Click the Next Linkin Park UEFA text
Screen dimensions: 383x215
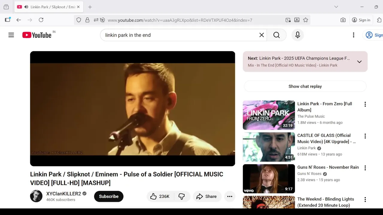coord(299,58)
